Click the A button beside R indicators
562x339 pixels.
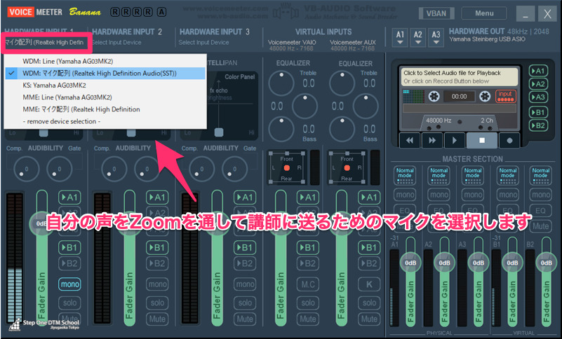click(x=161, y=12)
